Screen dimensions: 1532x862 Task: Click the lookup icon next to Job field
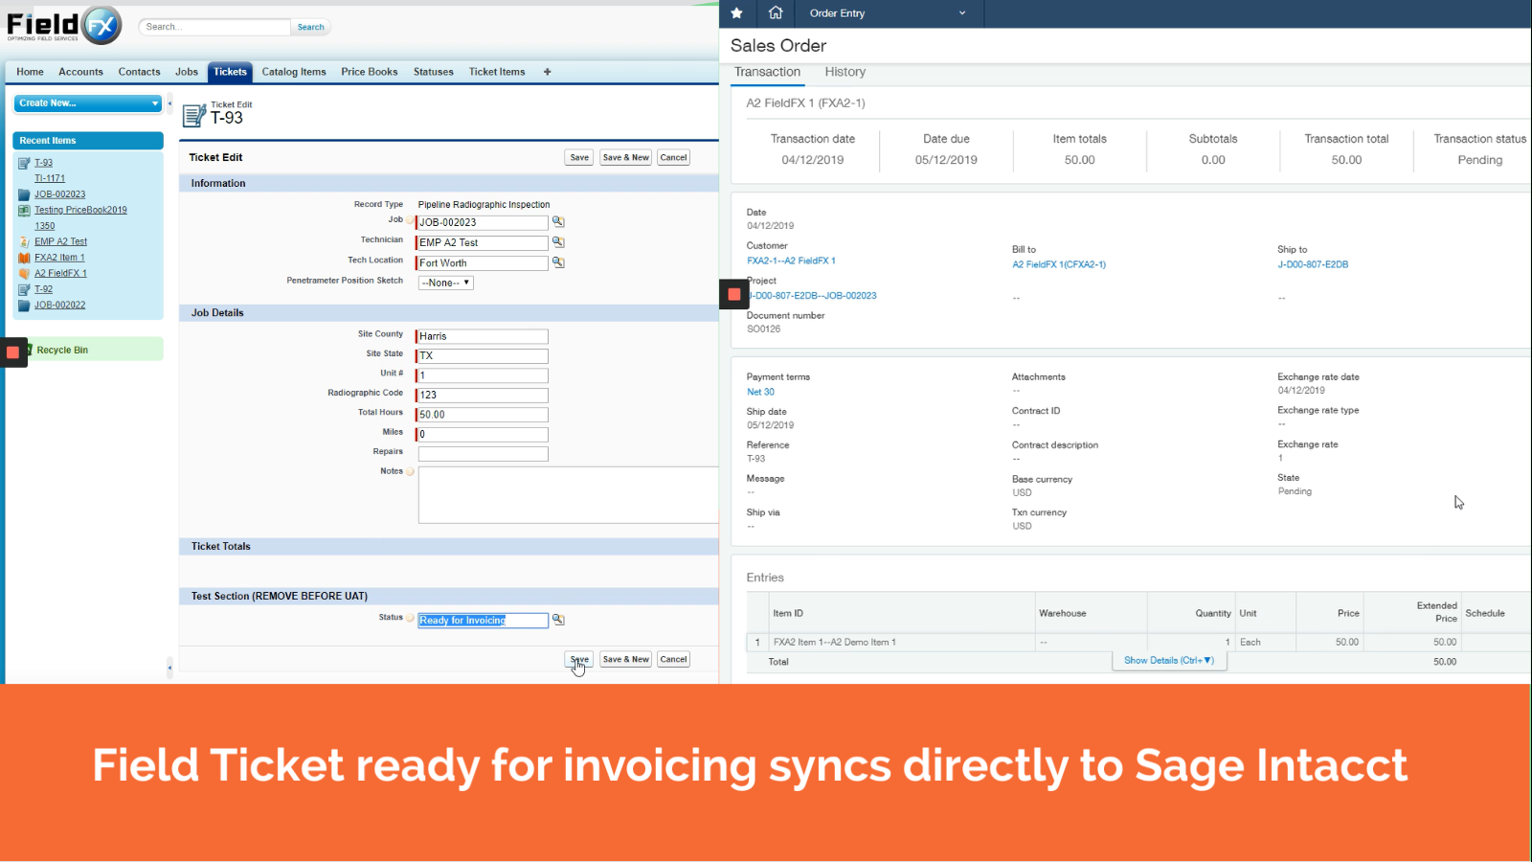click(558, 222)
